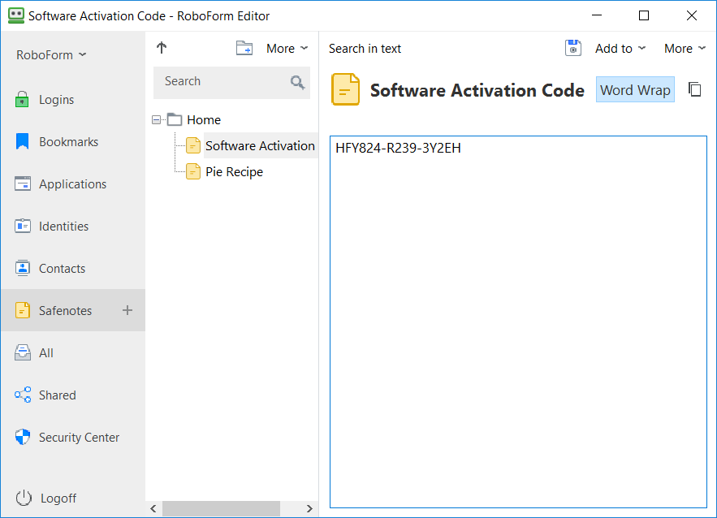717x518 pixels.
Task: Click the All inbox tray icon
Action: (x=23, y=352)
